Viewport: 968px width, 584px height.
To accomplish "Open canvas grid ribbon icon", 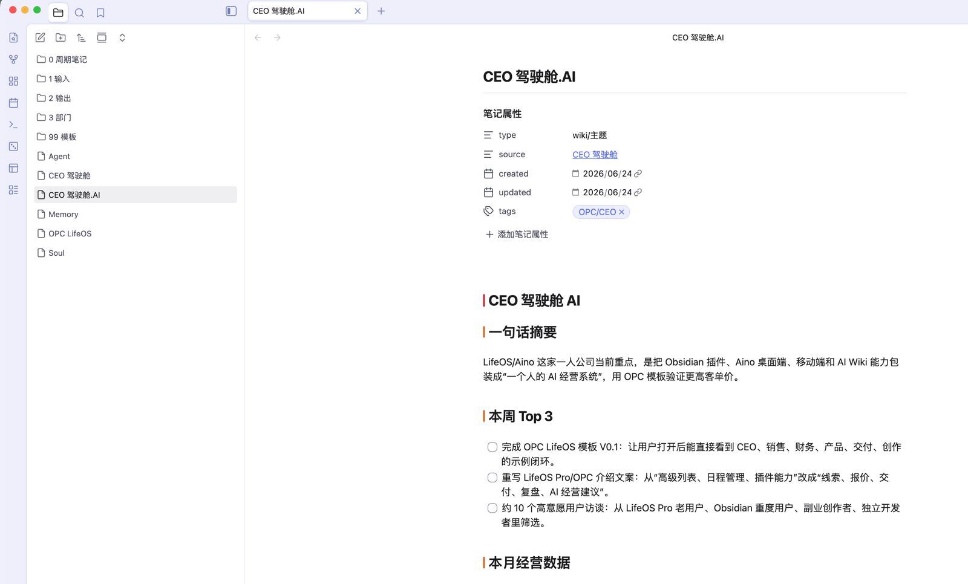I will (13, 81).
